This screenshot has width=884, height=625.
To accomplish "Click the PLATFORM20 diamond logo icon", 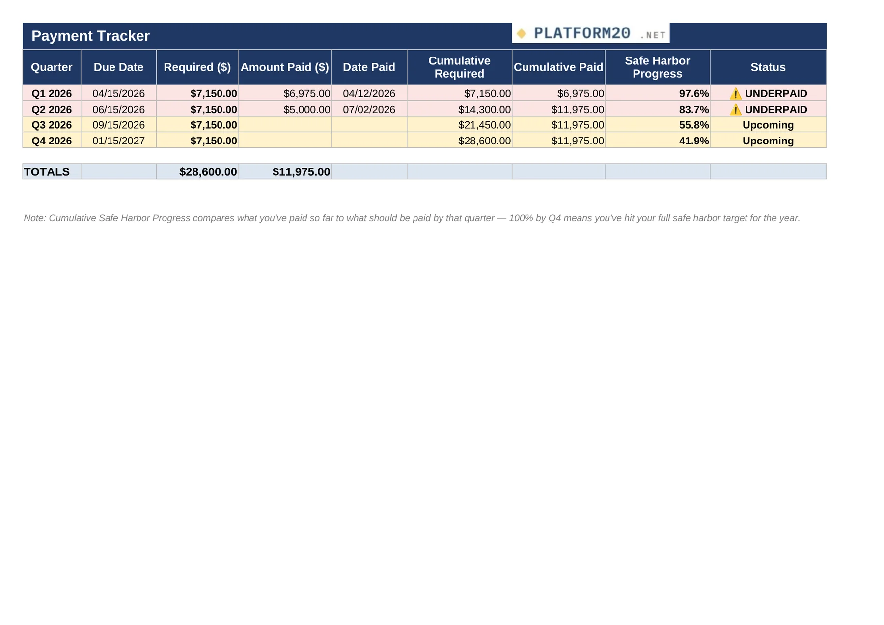I will 522,33.
